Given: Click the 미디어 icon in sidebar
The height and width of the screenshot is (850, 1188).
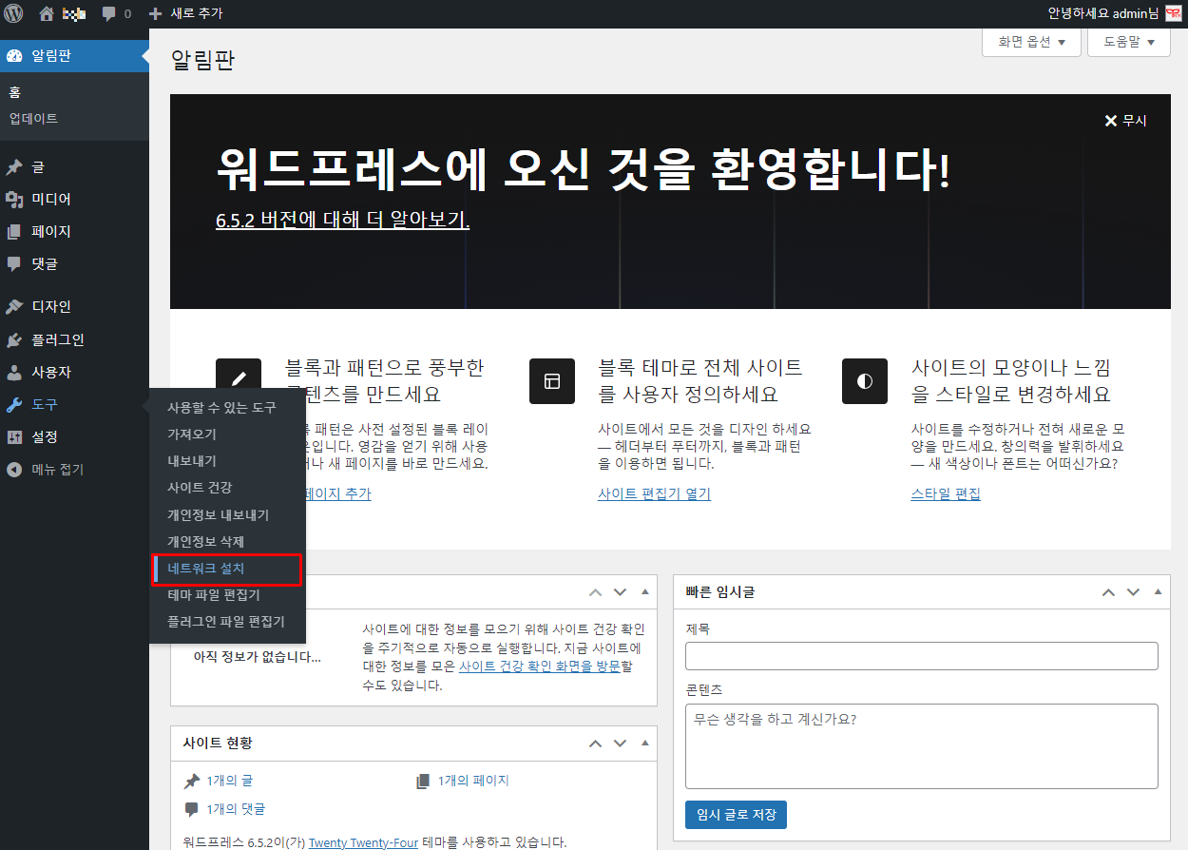Looking at the screenshot, I should tap(14, 200).
